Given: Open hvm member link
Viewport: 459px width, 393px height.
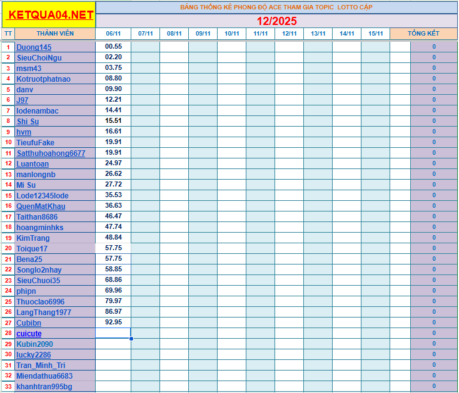Looking at the screenshot, I should [x=24, y=132].
